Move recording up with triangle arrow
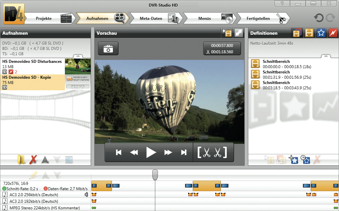The height and width of the screenshot is (211, 339). (45, 160)
